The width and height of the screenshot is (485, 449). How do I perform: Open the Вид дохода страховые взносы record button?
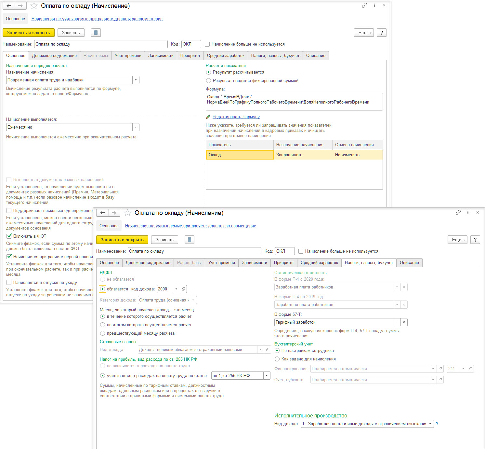click(268, 350)
